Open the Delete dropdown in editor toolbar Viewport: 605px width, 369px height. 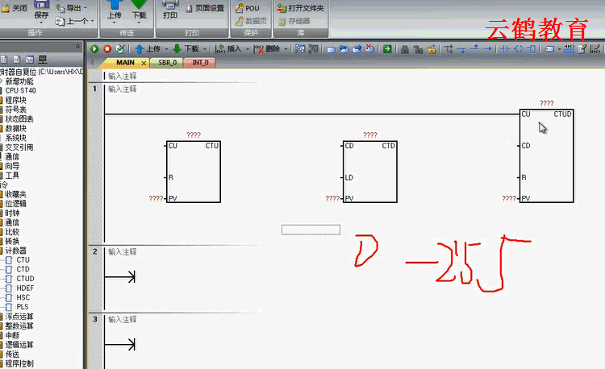point(270,48)
